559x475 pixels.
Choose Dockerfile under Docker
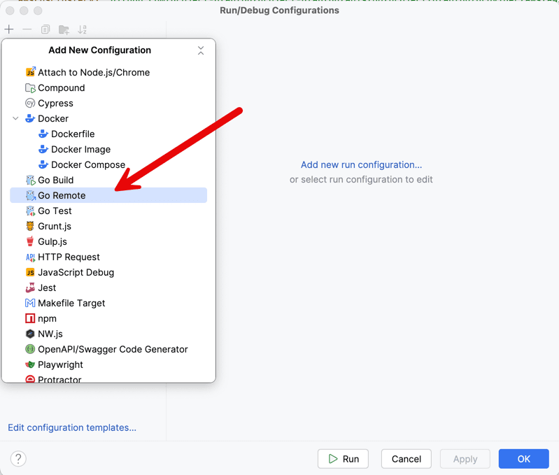pyautogui.click(x=108, y=134)
